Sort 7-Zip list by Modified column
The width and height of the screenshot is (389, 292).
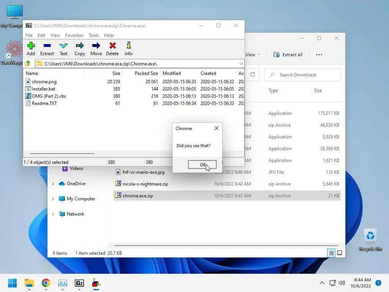click(x=179, y=73)
